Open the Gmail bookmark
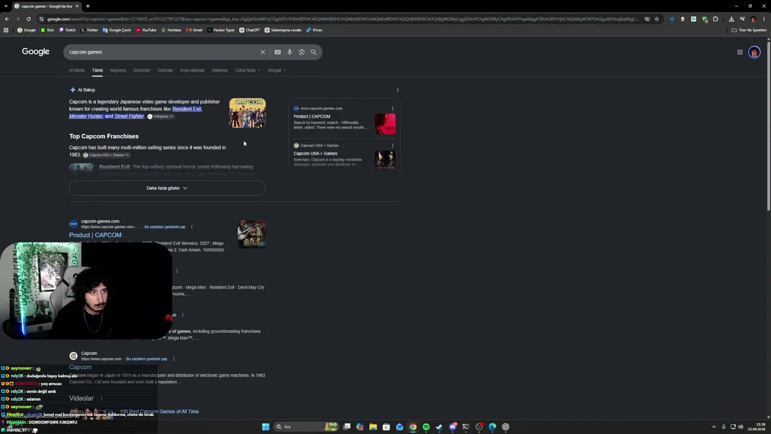The height and width of the screenshot is (434, 771). (x=195, y=30)
